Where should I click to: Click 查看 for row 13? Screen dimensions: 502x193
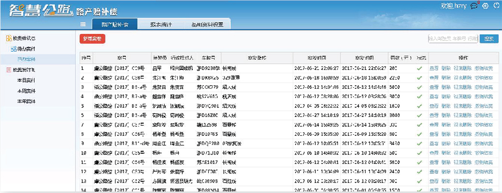point(434,181)
